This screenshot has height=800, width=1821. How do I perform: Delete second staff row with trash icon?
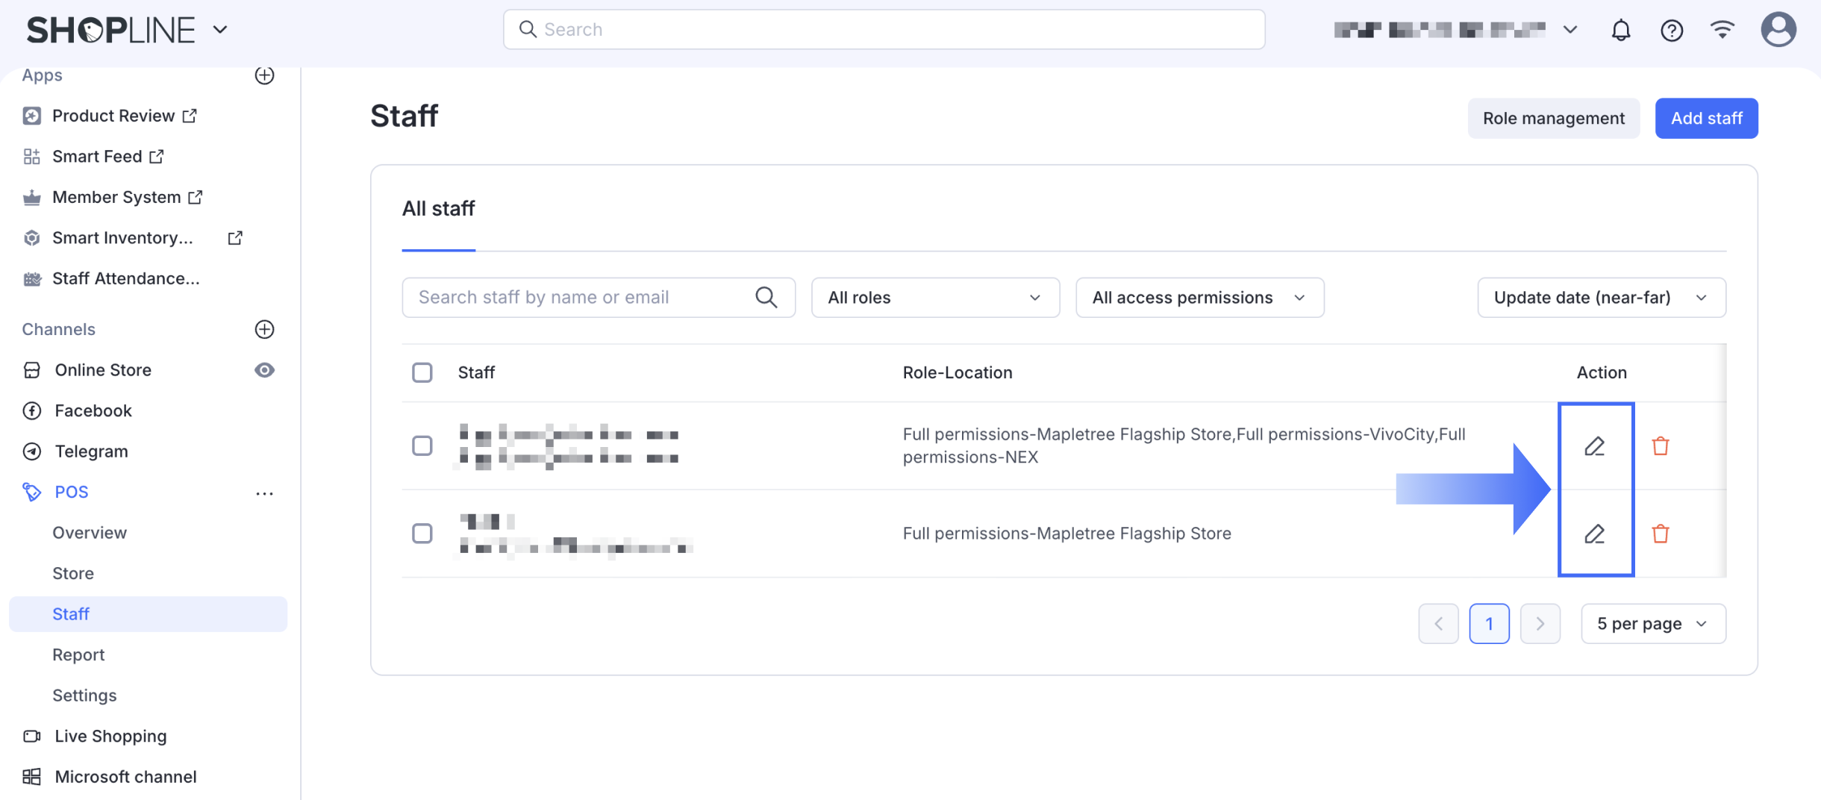point(1660,534)
